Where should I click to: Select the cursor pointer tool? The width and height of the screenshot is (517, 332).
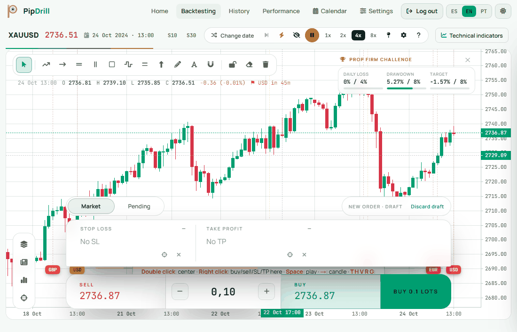[x=24, y=65]
